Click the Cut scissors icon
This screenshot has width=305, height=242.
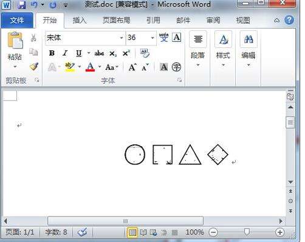[33, 38]
